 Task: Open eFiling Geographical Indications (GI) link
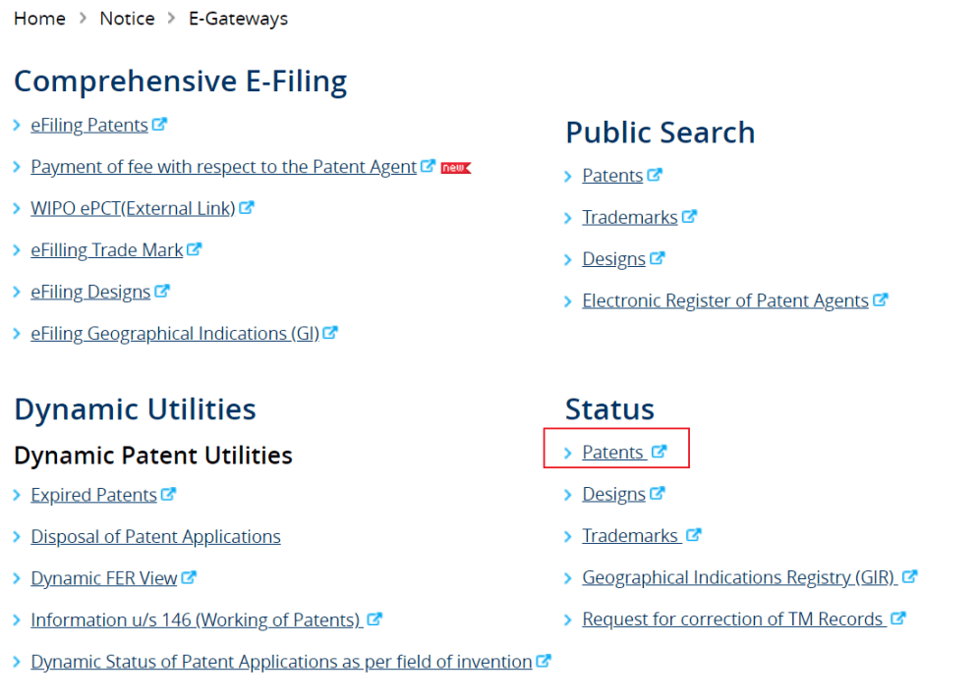[x=175, y=333]
